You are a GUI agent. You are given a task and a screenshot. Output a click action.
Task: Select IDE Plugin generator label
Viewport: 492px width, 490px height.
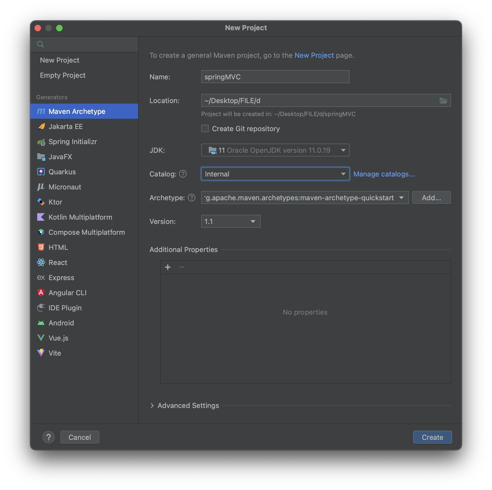pyautogui.click(x=65, y=308)
